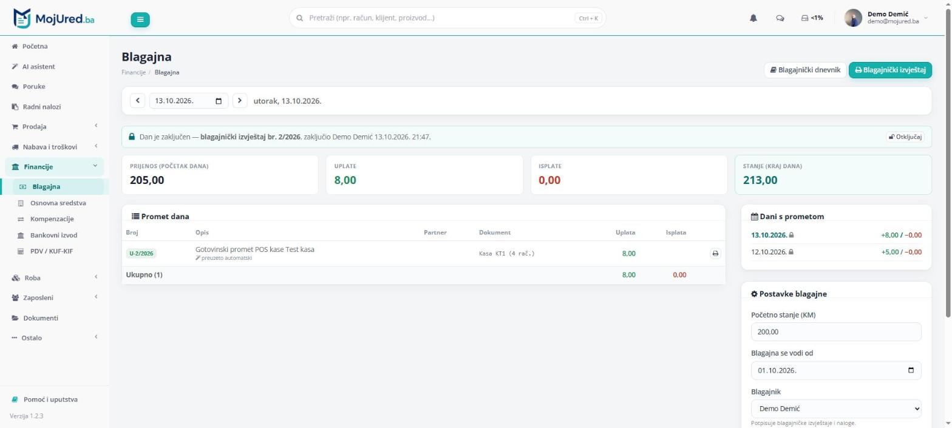Expand the Prodaja sidebar menu
The width and height of the screenshot is (952, 428).
55,126
